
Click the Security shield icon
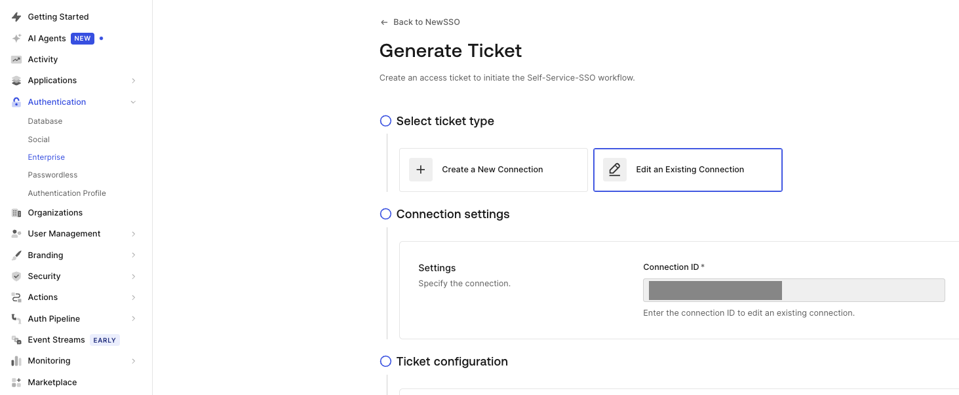[x=16, y=276]
